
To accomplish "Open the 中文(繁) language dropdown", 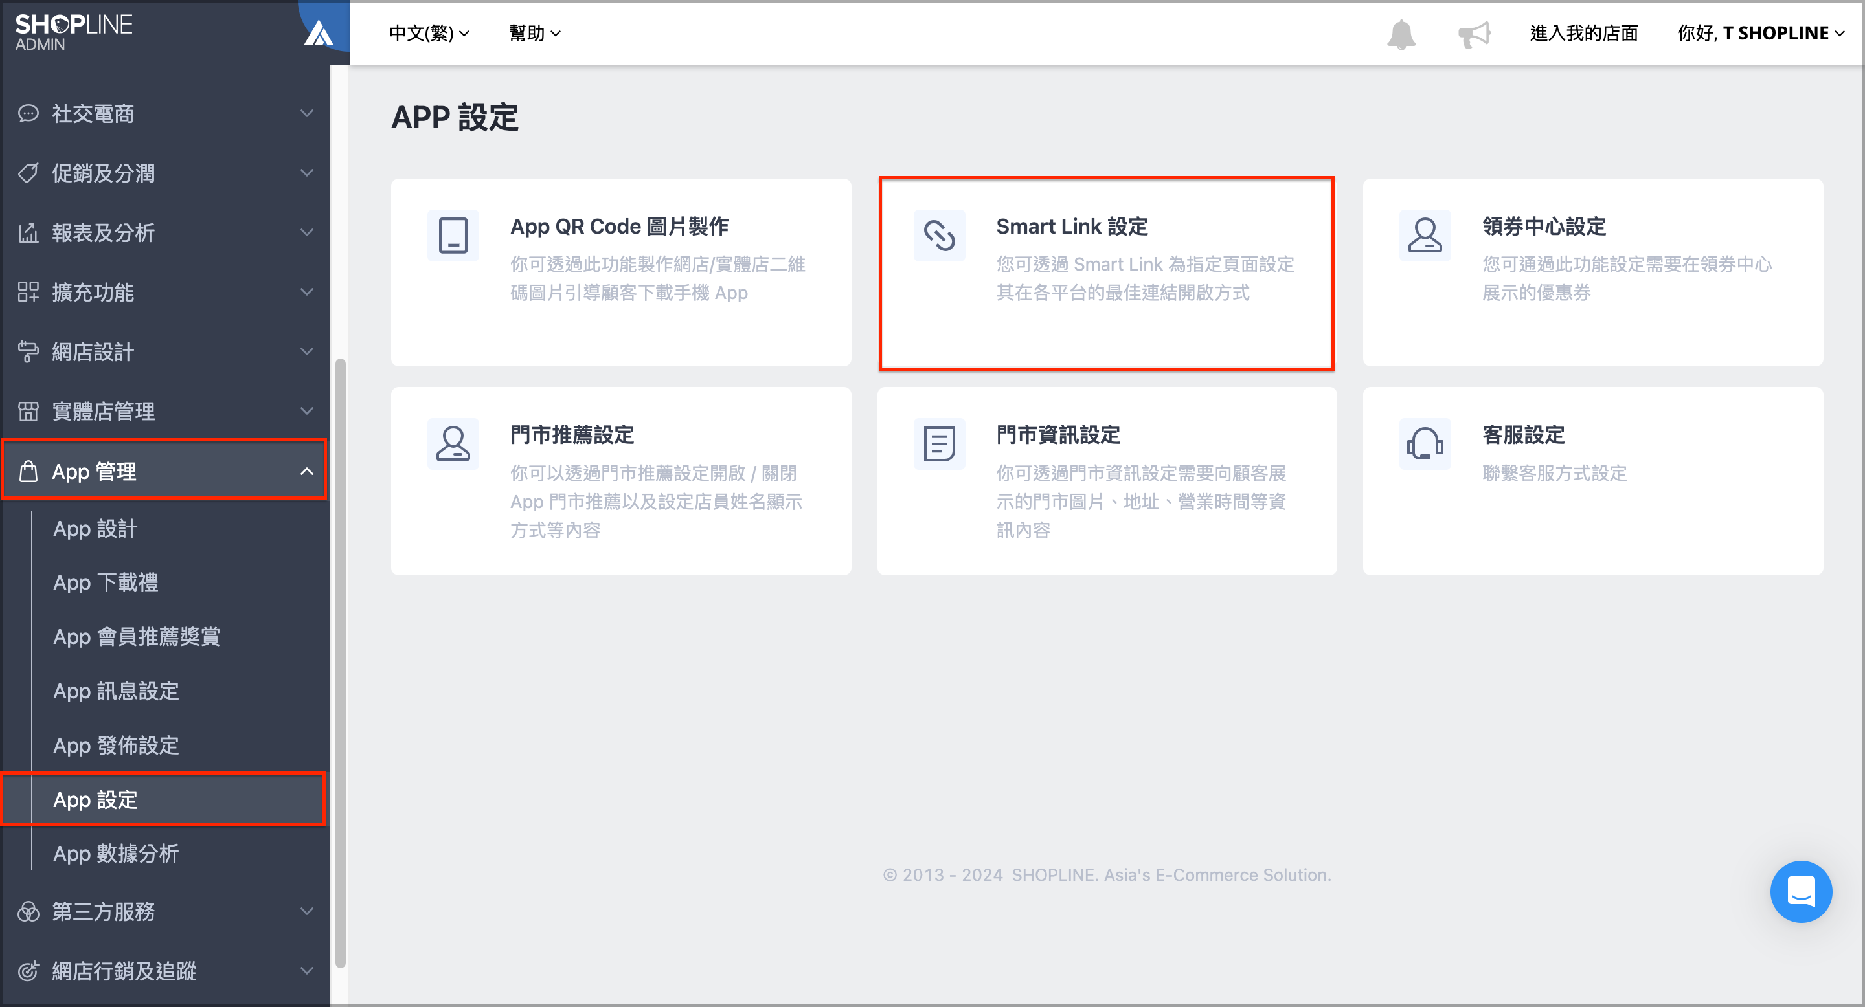I will pos(429,33).
